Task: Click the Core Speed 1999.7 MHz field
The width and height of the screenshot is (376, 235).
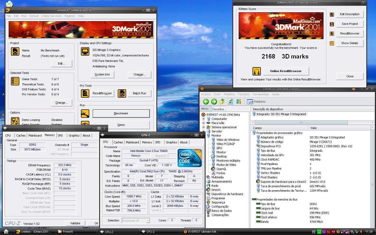Action: tap(134, 197)
